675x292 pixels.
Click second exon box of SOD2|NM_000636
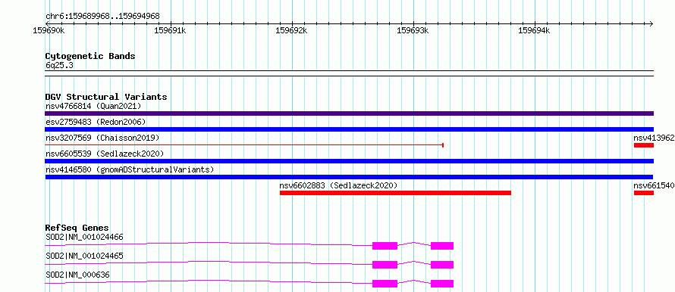442,284
